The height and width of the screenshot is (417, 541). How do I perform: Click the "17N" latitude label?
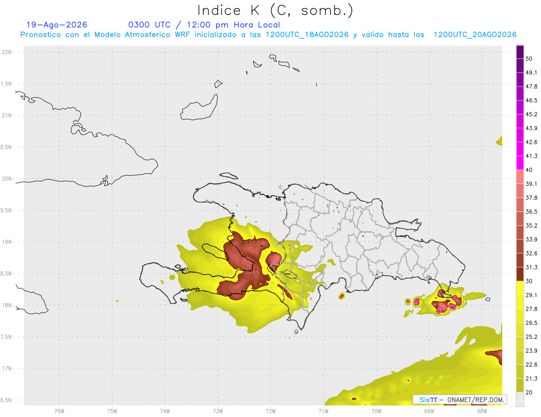click(x=8, y=368)
